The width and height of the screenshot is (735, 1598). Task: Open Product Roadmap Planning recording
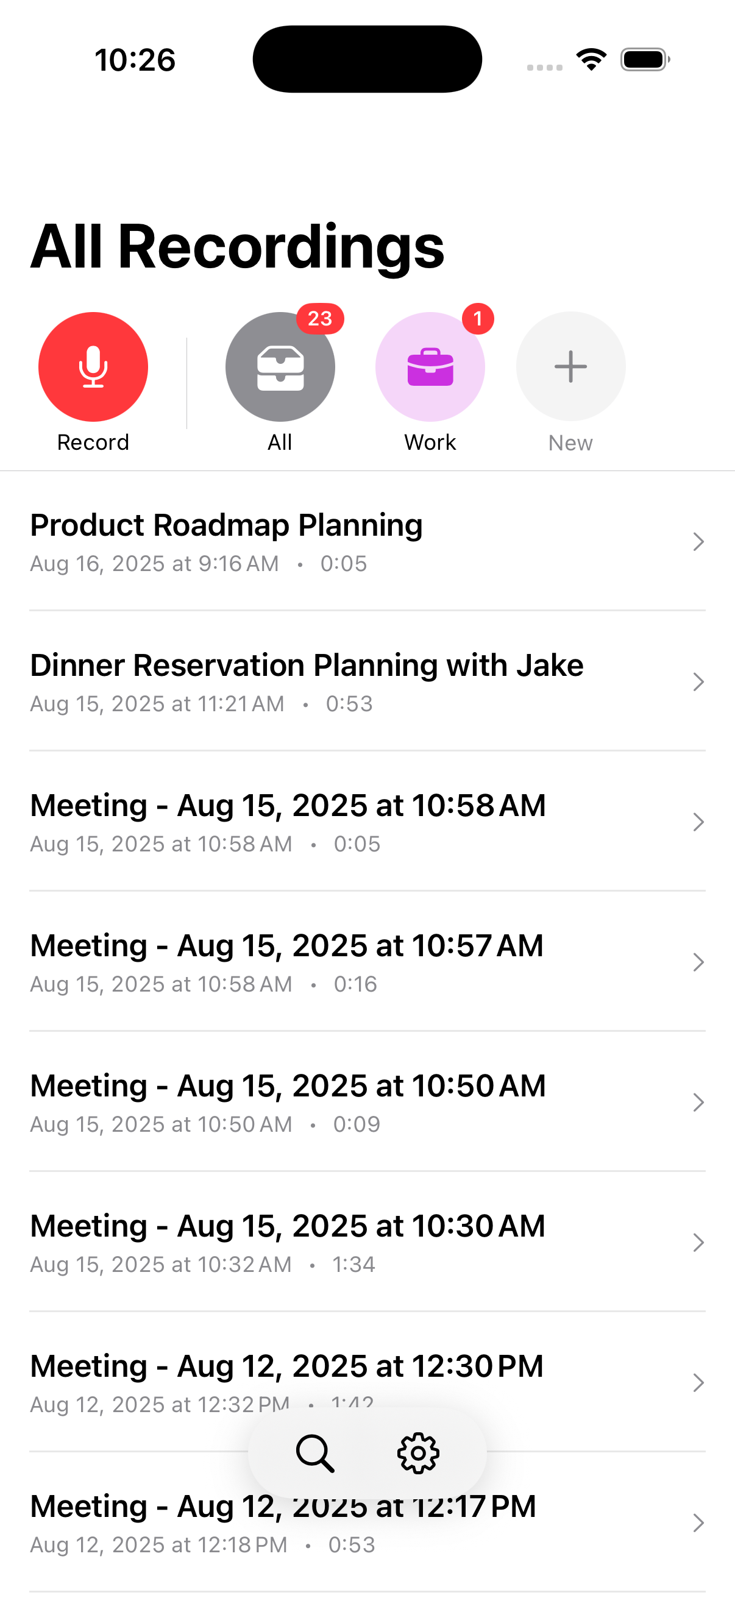pos(226,525)
